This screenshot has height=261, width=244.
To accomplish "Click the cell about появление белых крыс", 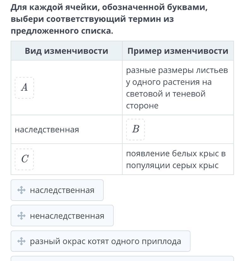I will [178, 159].
